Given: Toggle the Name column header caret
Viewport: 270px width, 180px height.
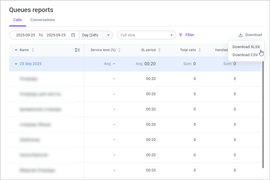Looking at the screenshot, I should pyautogui.click(x=16, y=50).
